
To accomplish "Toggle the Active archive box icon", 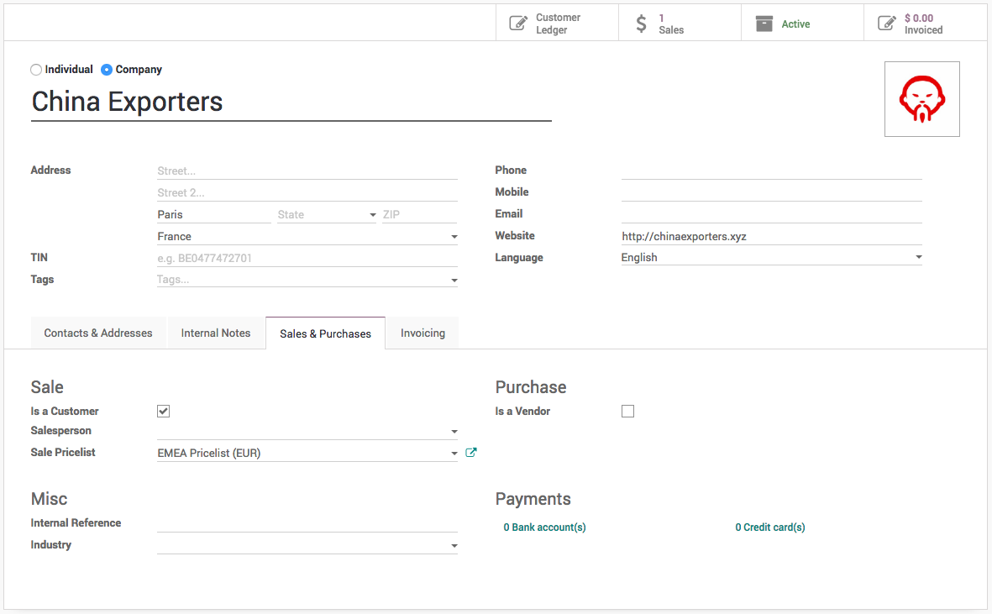I will click(764, 24).
